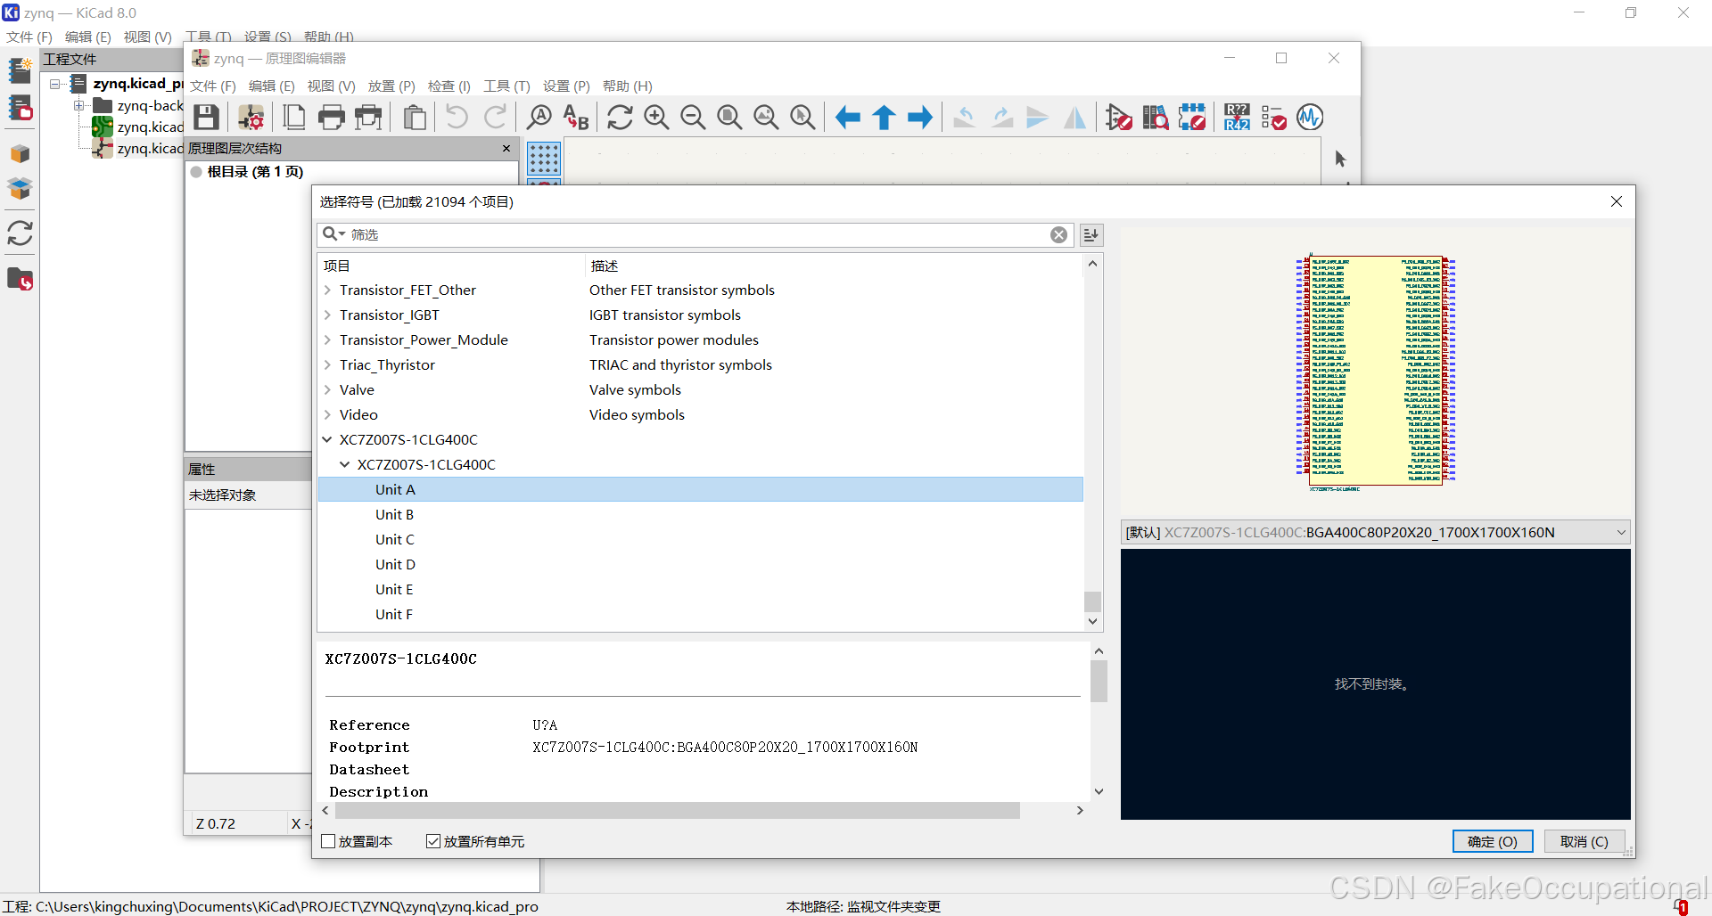Expand the zynq-back folder in project tree
The image size is (1712, 916).
pyautogui.click(x=78, y=105)
